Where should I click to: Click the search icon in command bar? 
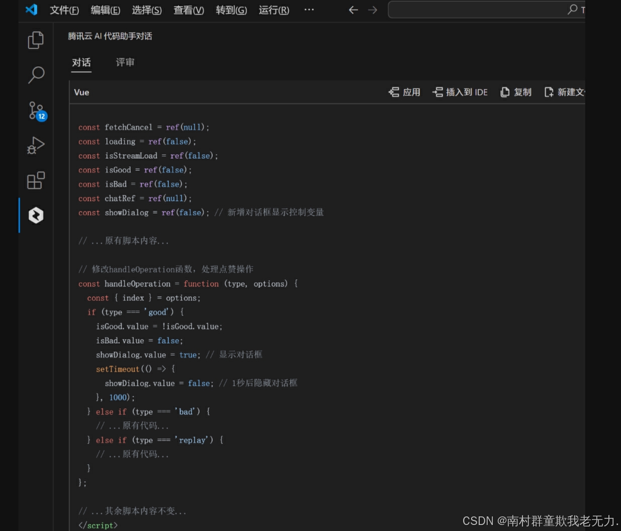[572, 9]
